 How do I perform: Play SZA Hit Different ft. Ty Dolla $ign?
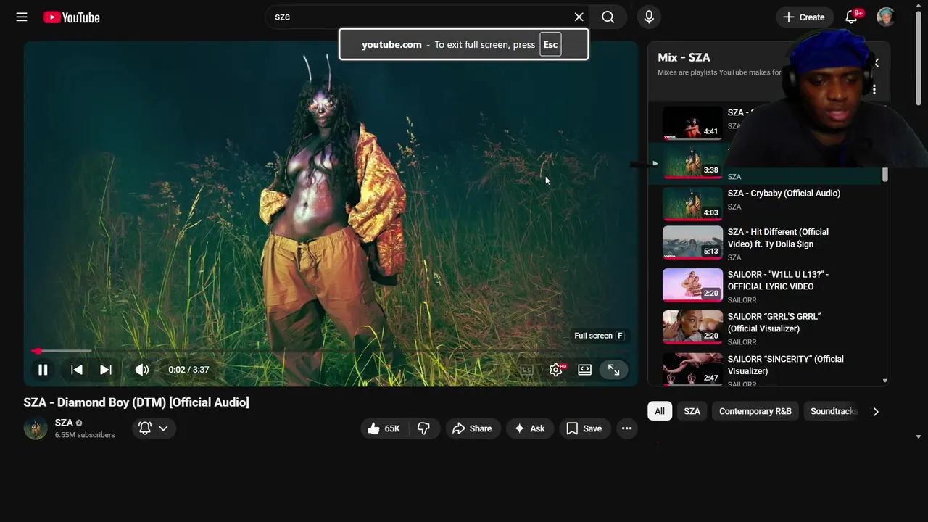click(778, 238)
